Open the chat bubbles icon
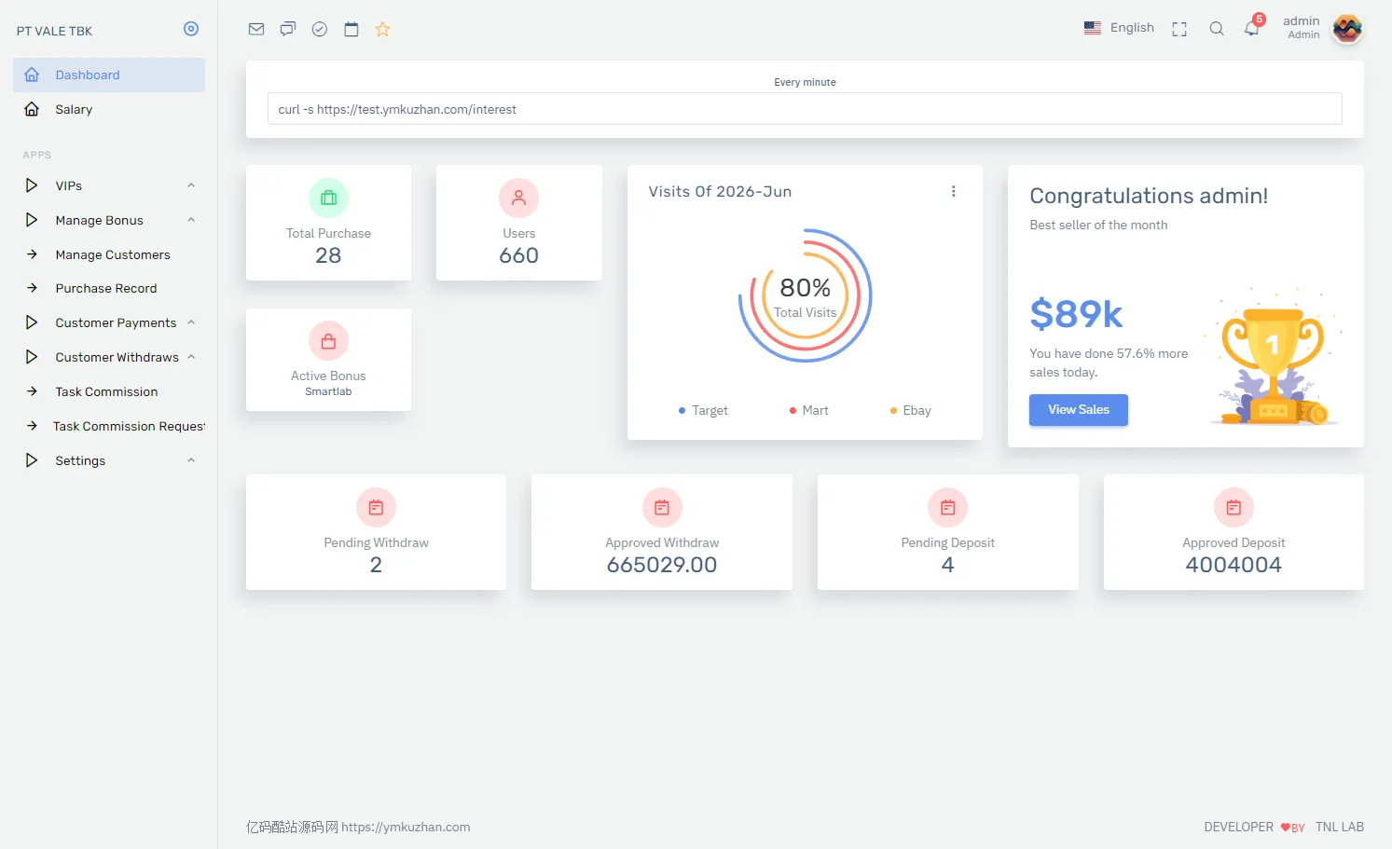 click(288, 29)
